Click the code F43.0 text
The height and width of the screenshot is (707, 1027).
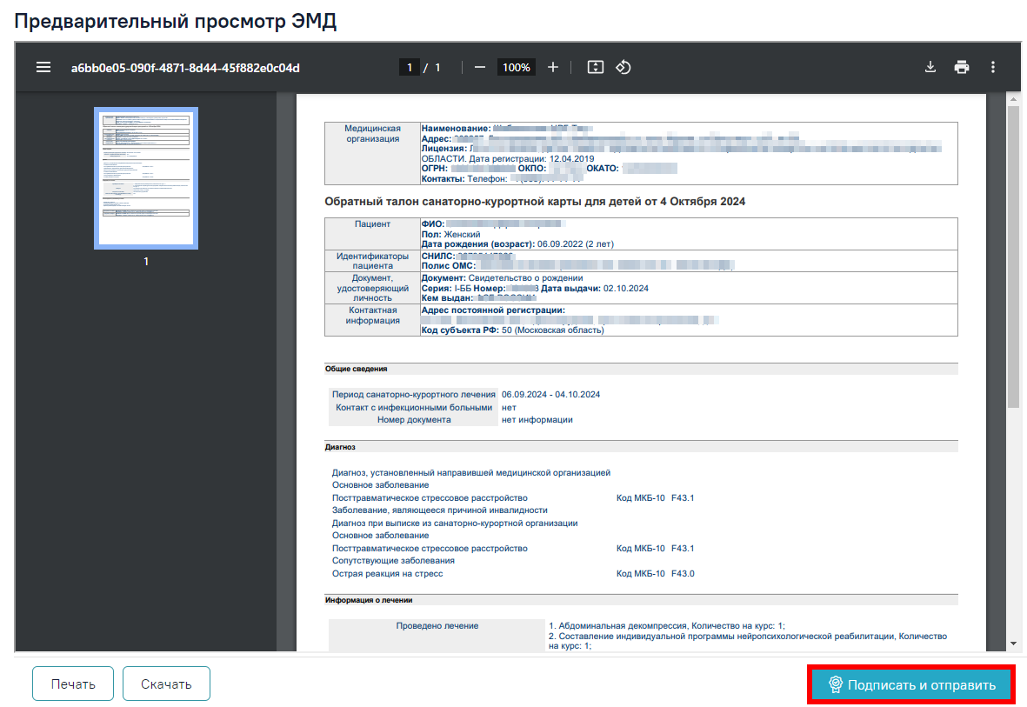point(684,573)
